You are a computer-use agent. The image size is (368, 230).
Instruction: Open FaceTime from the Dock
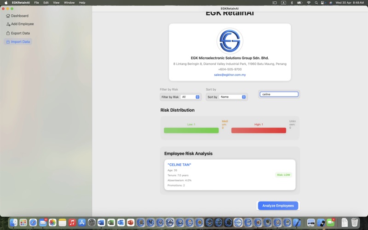pyautogui.click(x=330, y=222)
